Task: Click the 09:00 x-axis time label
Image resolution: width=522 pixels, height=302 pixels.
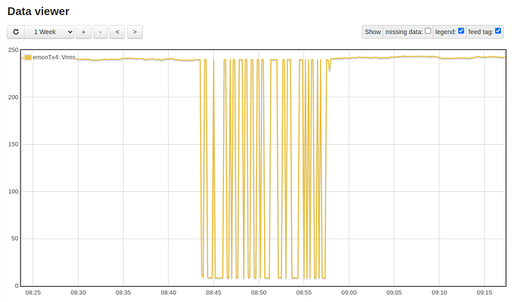Action: (349, 293)
